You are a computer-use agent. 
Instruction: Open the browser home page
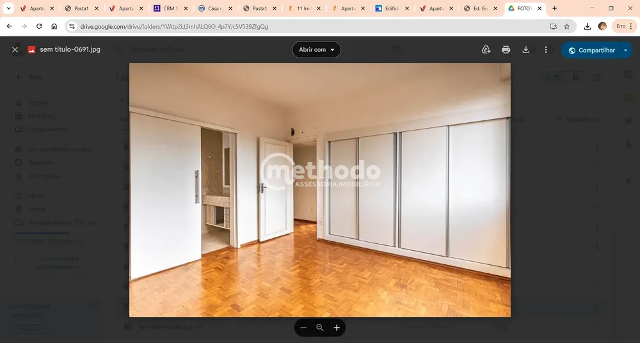pos(54,26)
